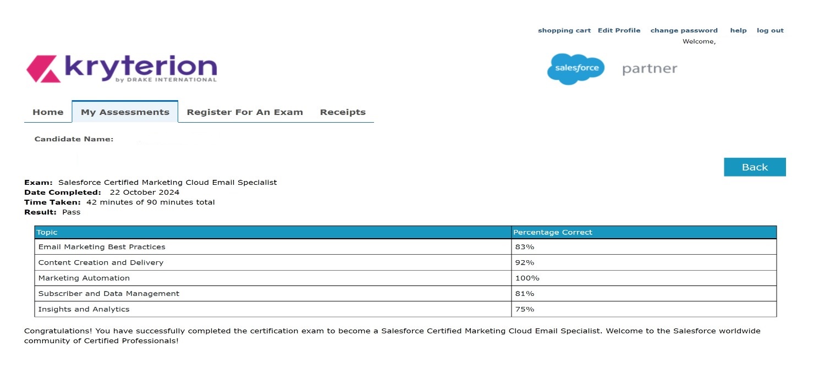This screenshot has height=368, width=830.
Task: Click the date 22 October 2024
Action: (145, 193)
